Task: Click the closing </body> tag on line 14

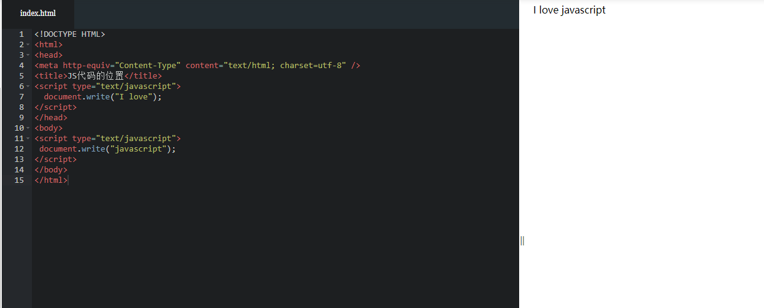Action: point(51,170)
